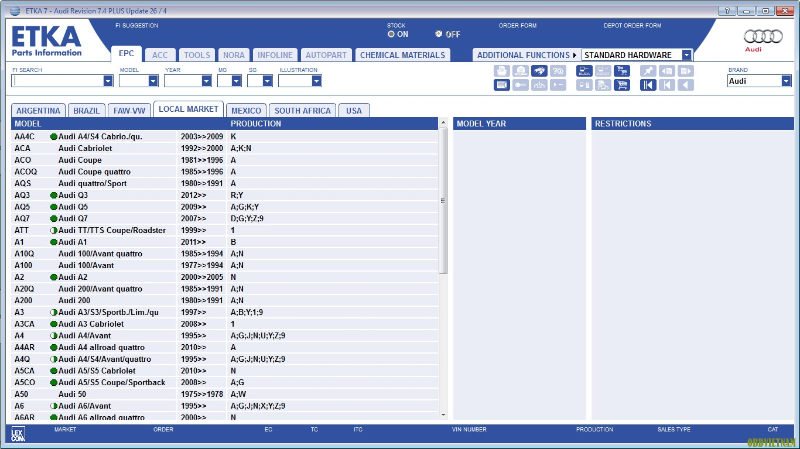Click the double shopping carts icon

click(x=621, y=71)
